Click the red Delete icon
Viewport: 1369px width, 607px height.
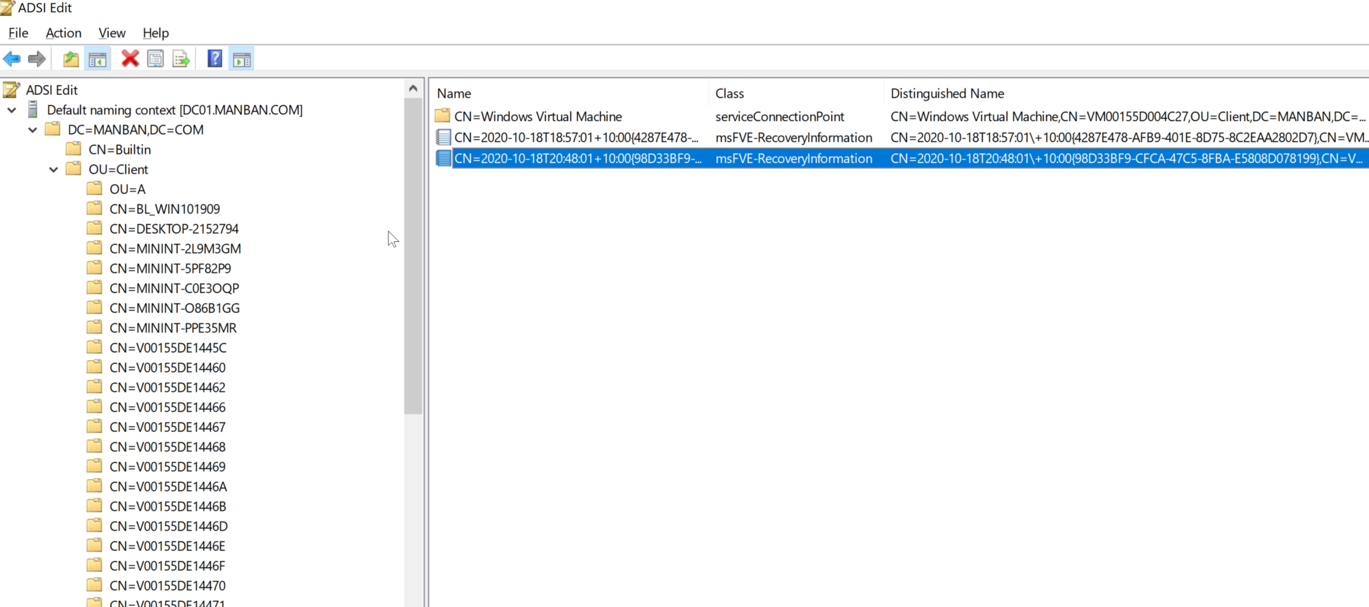[x=130, y=59]
